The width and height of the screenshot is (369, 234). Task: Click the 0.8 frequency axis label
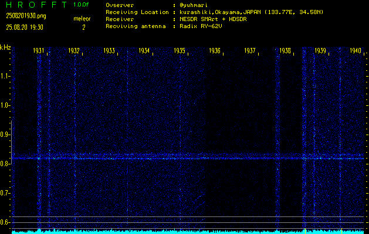(4, 164)
